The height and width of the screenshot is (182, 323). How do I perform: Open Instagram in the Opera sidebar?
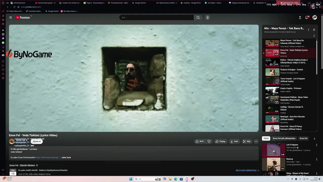click(x=3, y=47)
